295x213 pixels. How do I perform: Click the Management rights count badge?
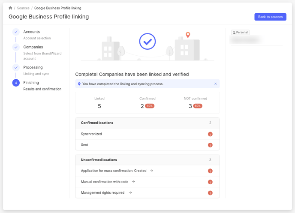(x=210, y=193)
